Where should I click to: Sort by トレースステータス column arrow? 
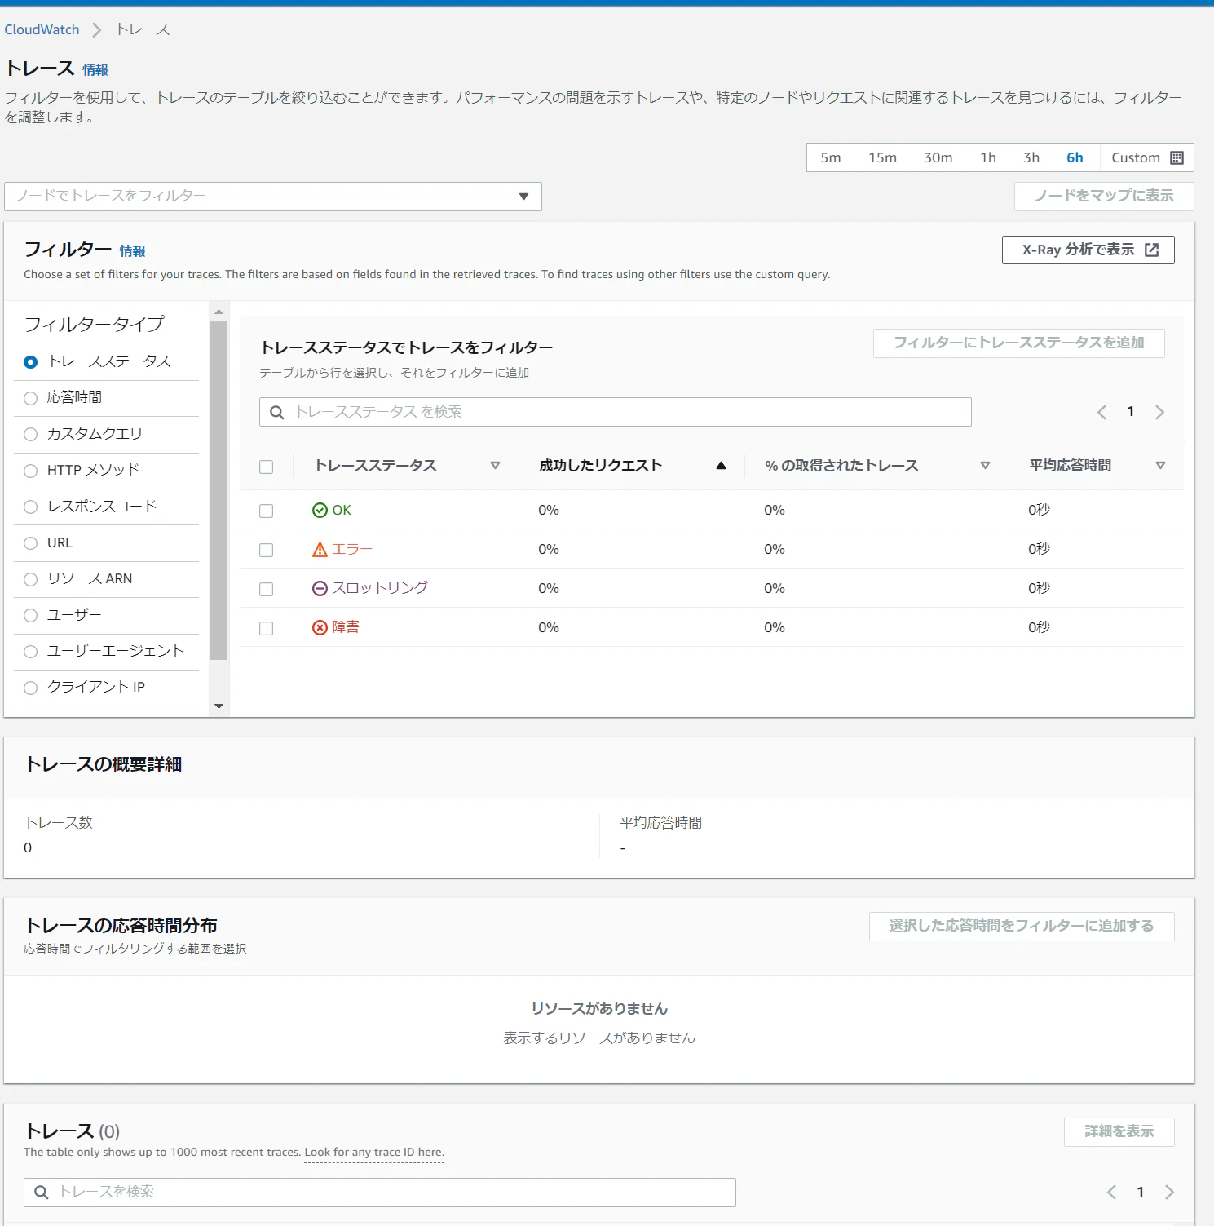495,466
